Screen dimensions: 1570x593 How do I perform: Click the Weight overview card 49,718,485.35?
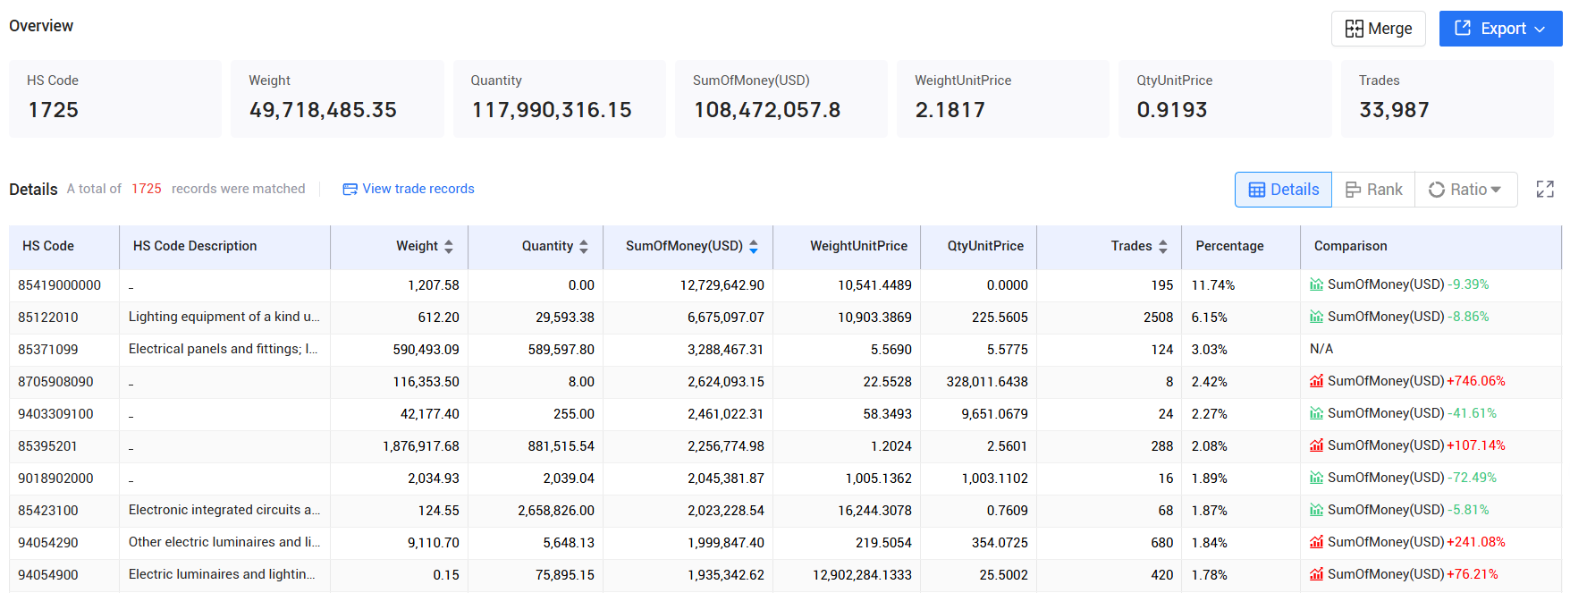(337, 98)
